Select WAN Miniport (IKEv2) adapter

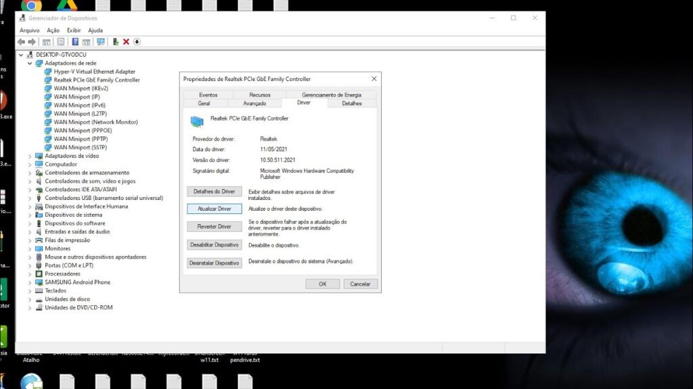[81, 88]
